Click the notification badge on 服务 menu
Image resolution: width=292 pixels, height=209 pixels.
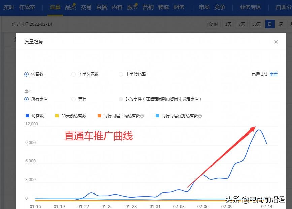tap(136, 4)
